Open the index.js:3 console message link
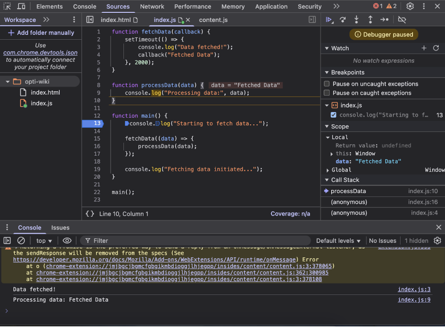Screen dimensions: 445x327 413,289
